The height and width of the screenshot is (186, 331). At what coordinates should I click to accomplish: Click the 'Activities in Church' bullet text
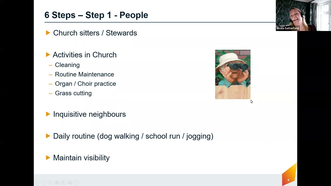click(85, 55)
